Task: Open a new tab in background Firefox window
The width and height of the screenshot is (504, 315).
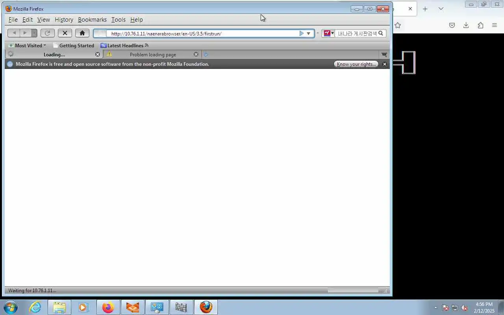Action: pyautogui.click(x=425, y=9)
